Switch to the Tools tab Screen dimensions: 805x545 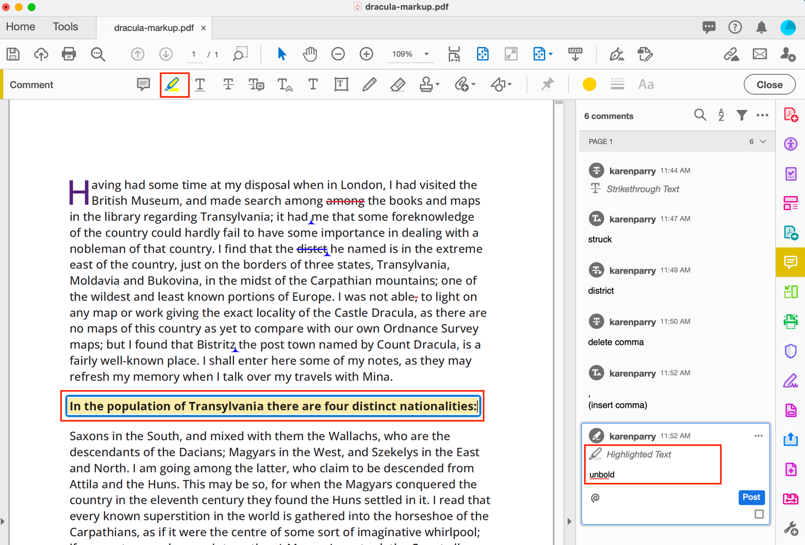coord(65,27)
